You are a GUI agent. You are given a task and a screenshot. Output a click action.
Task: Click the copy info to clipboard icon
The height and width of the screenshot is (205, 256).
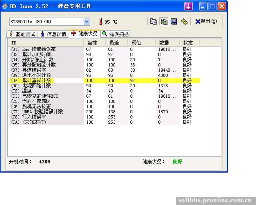coord(153,21)
